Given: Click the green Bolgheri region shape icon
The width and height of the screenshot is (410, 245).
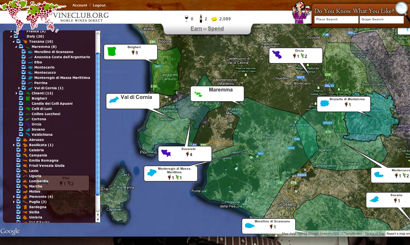Looking at the screenshot, I should pyautogui.click(x=112, y=52).
